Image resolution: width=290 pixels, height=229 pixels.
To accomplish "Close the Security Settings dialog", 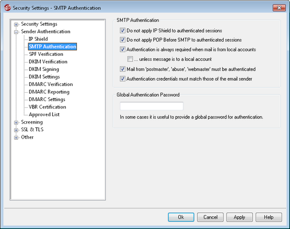I will pos(279,8).
